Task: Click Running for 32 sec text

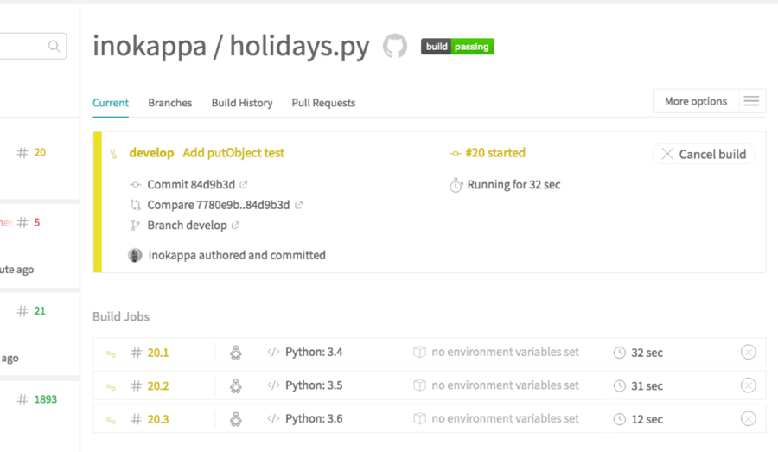Action: coord(513,185)
